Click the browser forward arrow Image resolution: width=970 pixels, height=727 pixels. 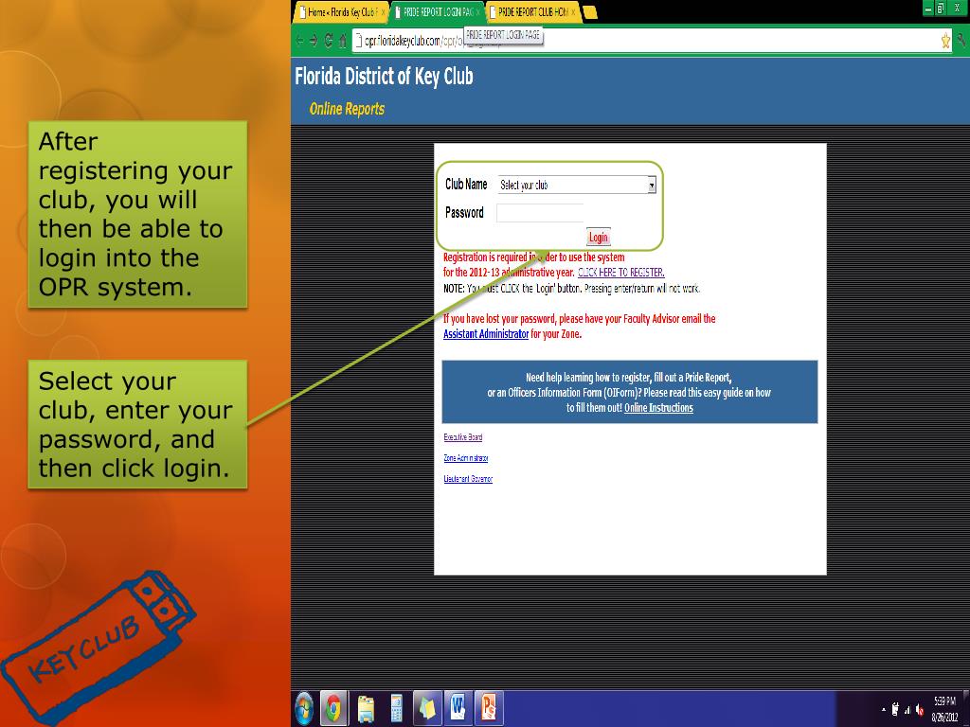tap(314, 41)
